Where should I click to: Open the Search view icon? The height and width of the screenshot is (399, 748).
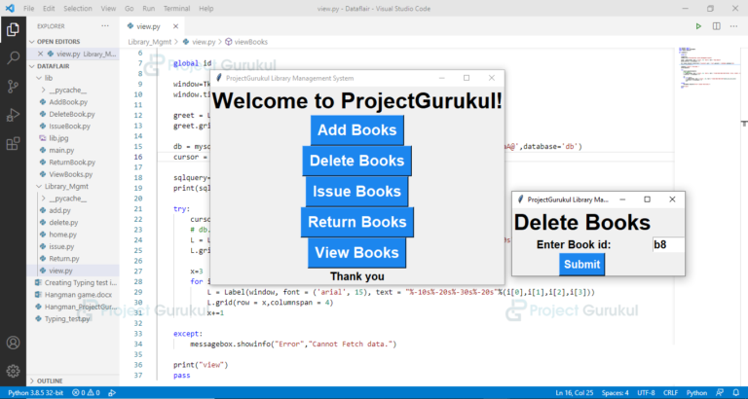point(13,57)
